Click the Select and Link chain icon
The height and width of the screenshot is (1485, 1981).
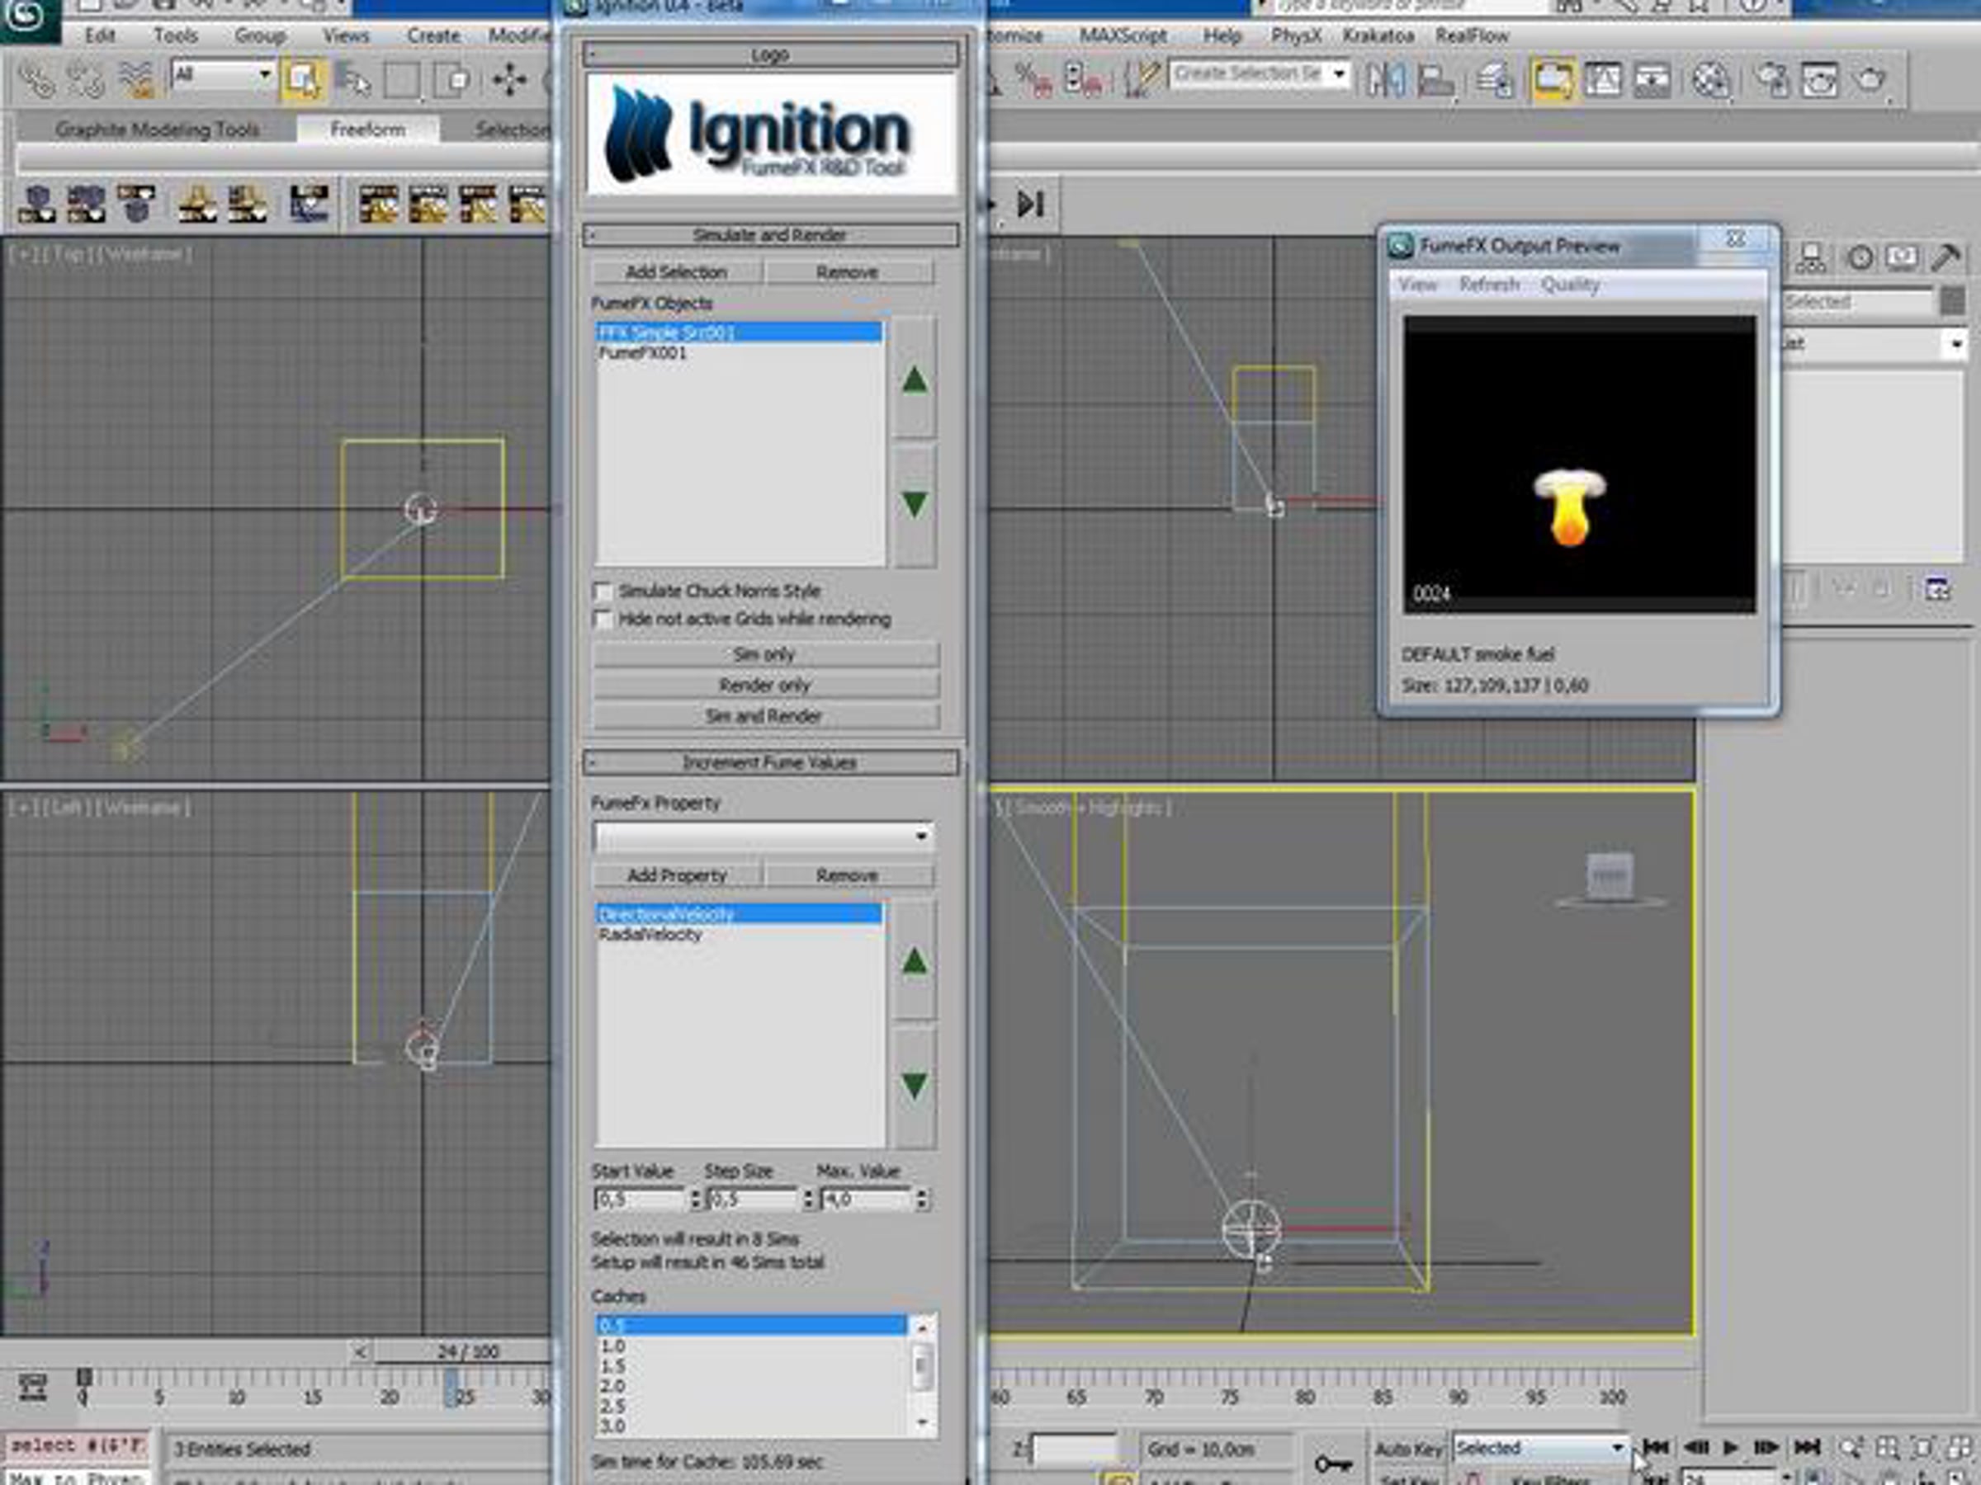[36, 81]
